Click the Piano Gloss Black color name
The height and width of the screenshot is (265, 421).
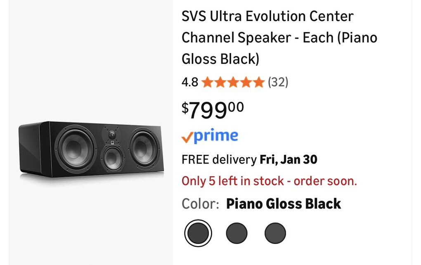point(284,204)
